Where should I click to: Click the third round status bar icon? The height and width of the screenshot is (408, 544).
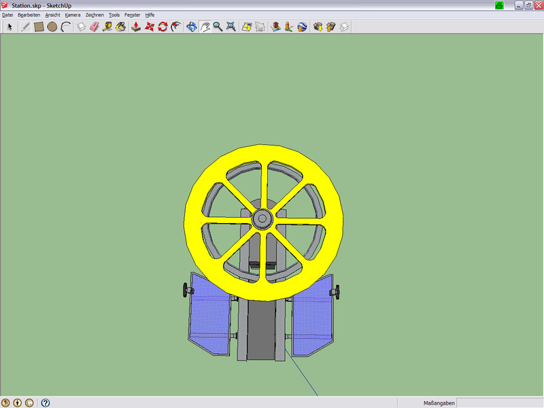pos(29,403)
